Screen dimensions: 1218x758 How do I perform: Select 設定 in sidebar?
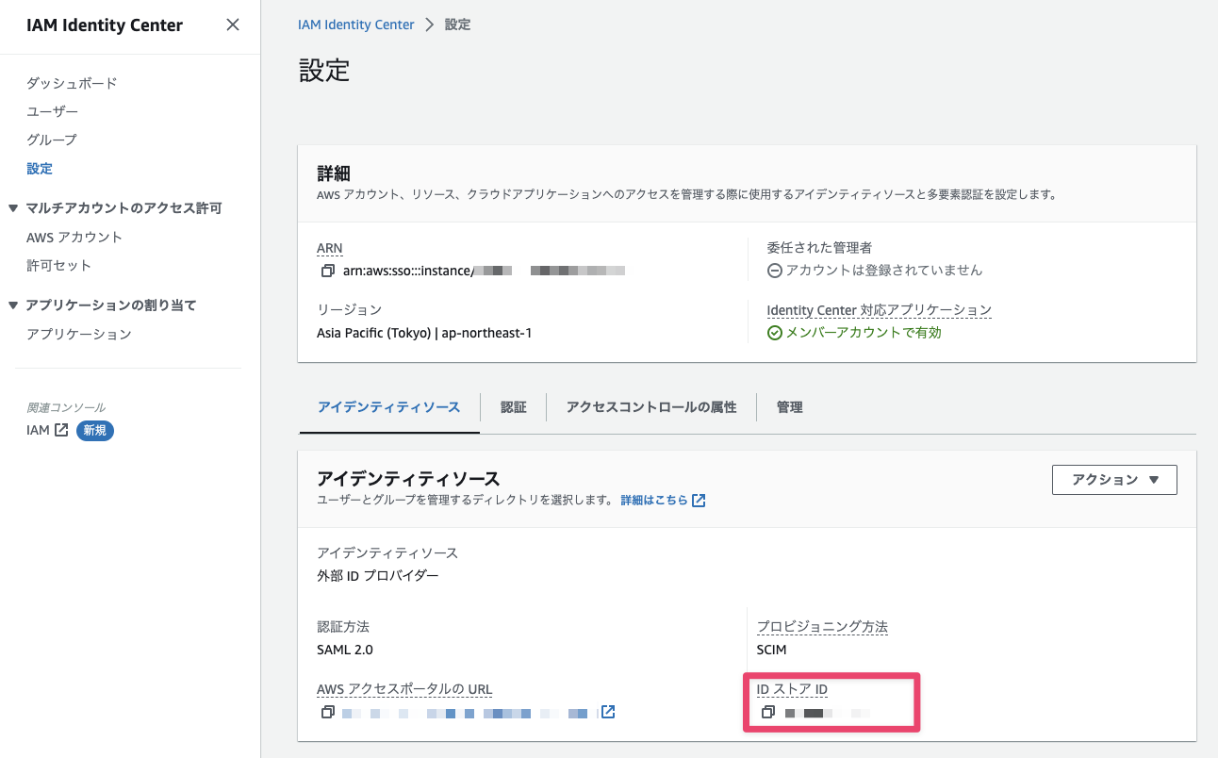pyautogui.click(x=40, y=169)
